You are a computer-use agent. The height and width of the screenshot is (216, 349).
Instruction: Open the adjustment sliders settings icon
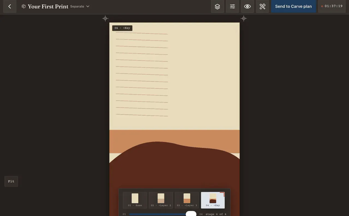point(232,6)
